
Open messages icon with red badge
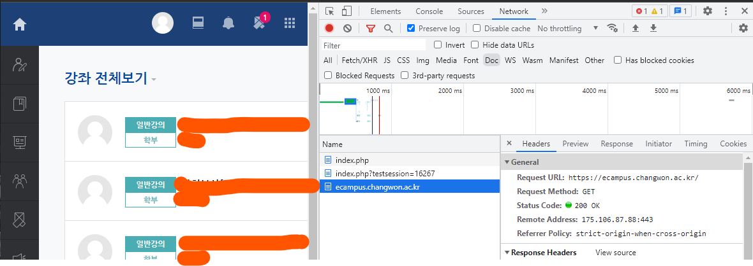[x=260, y=22]
